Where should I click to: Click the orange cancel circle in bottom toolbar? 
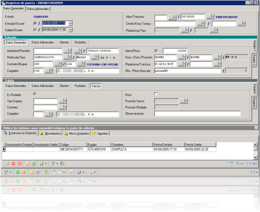pyautogui.click(x=31, y=172)
